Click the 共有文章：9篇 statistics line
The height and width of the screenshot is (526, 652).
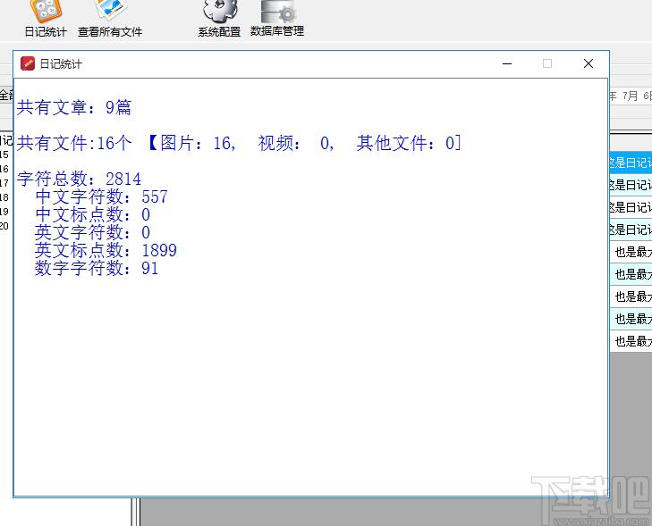74,108
